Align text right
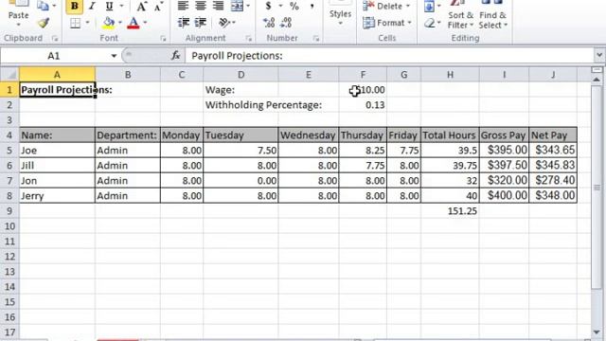Image resolution: width=606 pixels, height=341 pixels. [218, 6]
